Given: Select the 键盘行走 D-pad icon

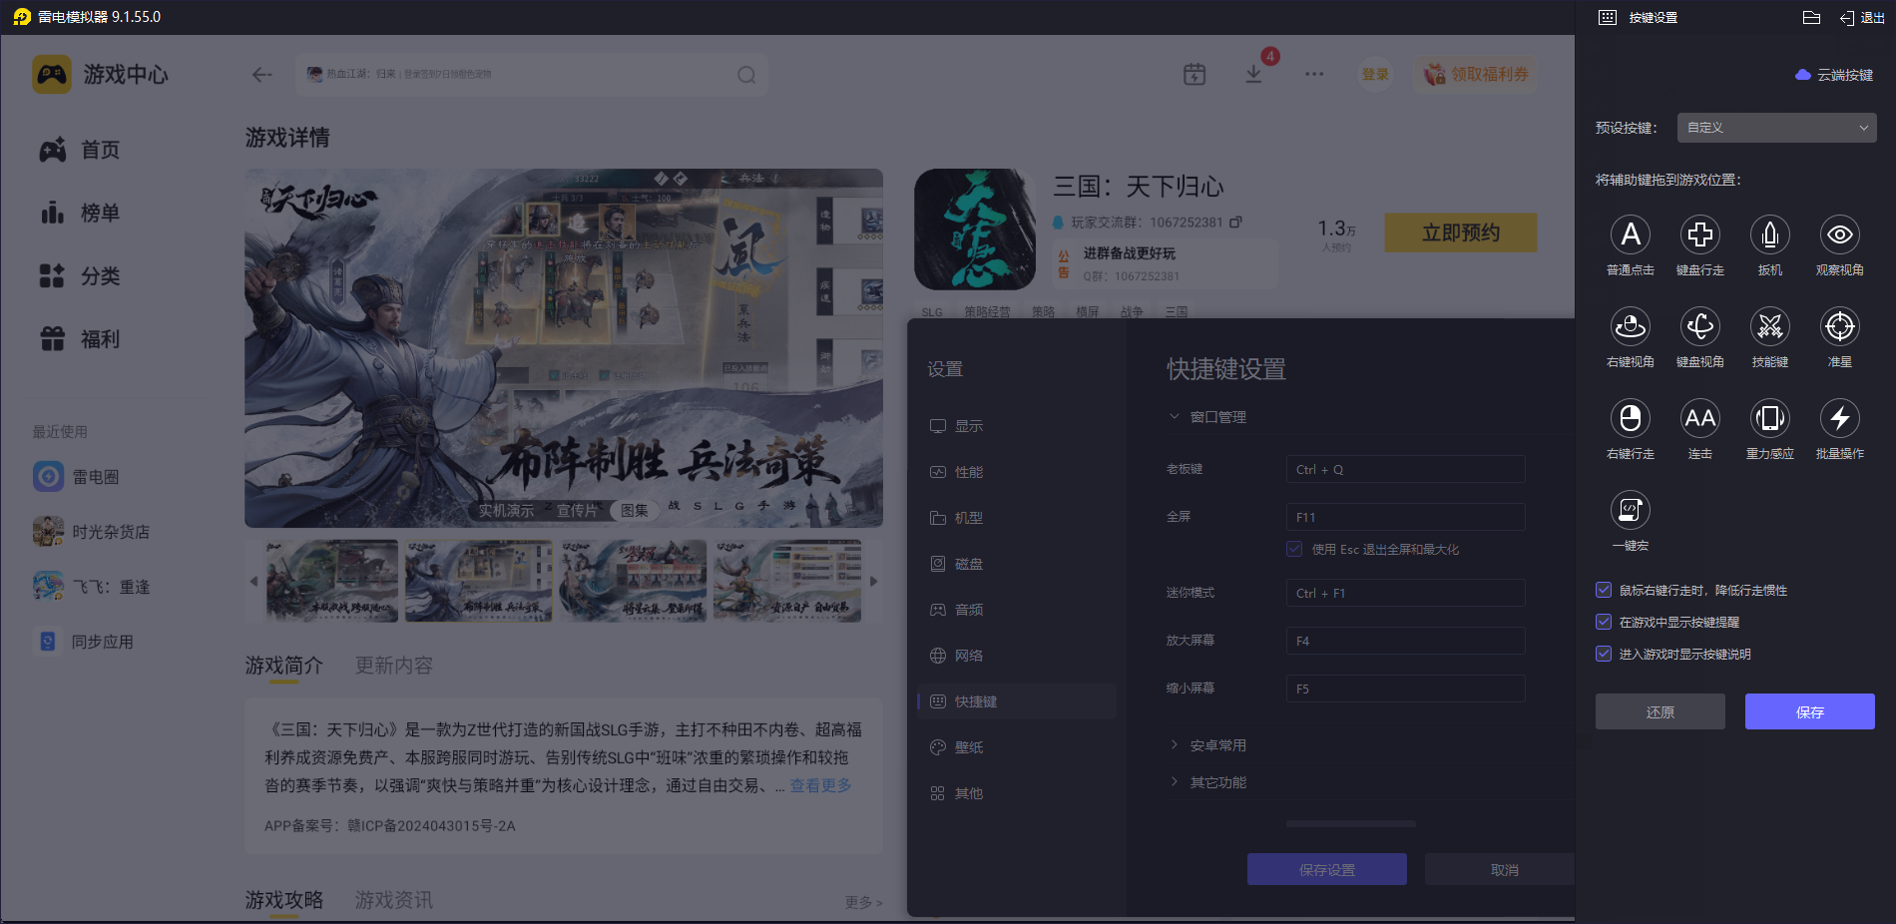Looking at the screenshot, I should (1699, 235).
